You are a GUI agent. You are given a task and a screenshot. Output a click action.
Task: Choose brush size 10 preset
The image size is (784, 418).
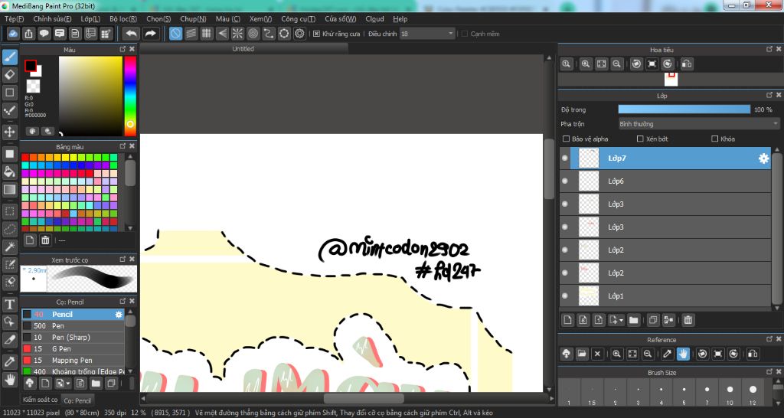coord(730,393)
